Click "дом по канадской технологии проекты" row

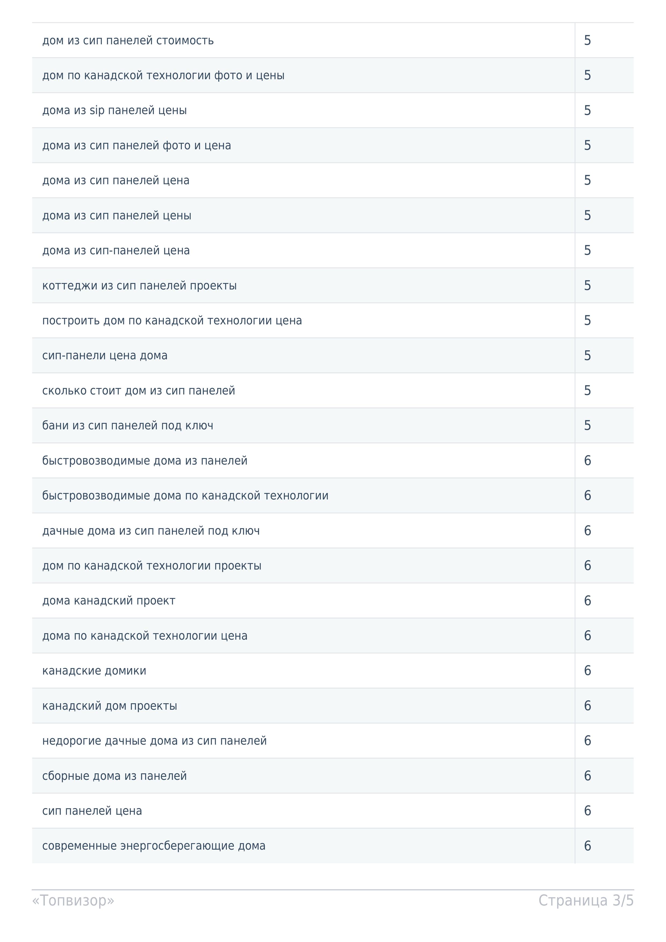coord(152,566)
